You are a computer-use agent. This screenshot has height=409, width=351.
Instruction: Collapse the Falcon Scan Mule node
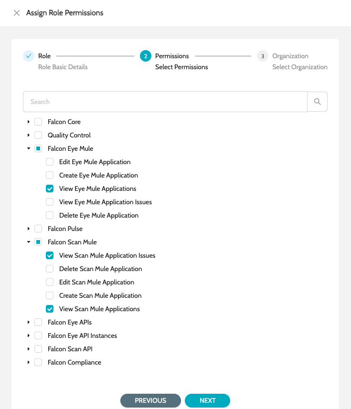tap(29, 242)
